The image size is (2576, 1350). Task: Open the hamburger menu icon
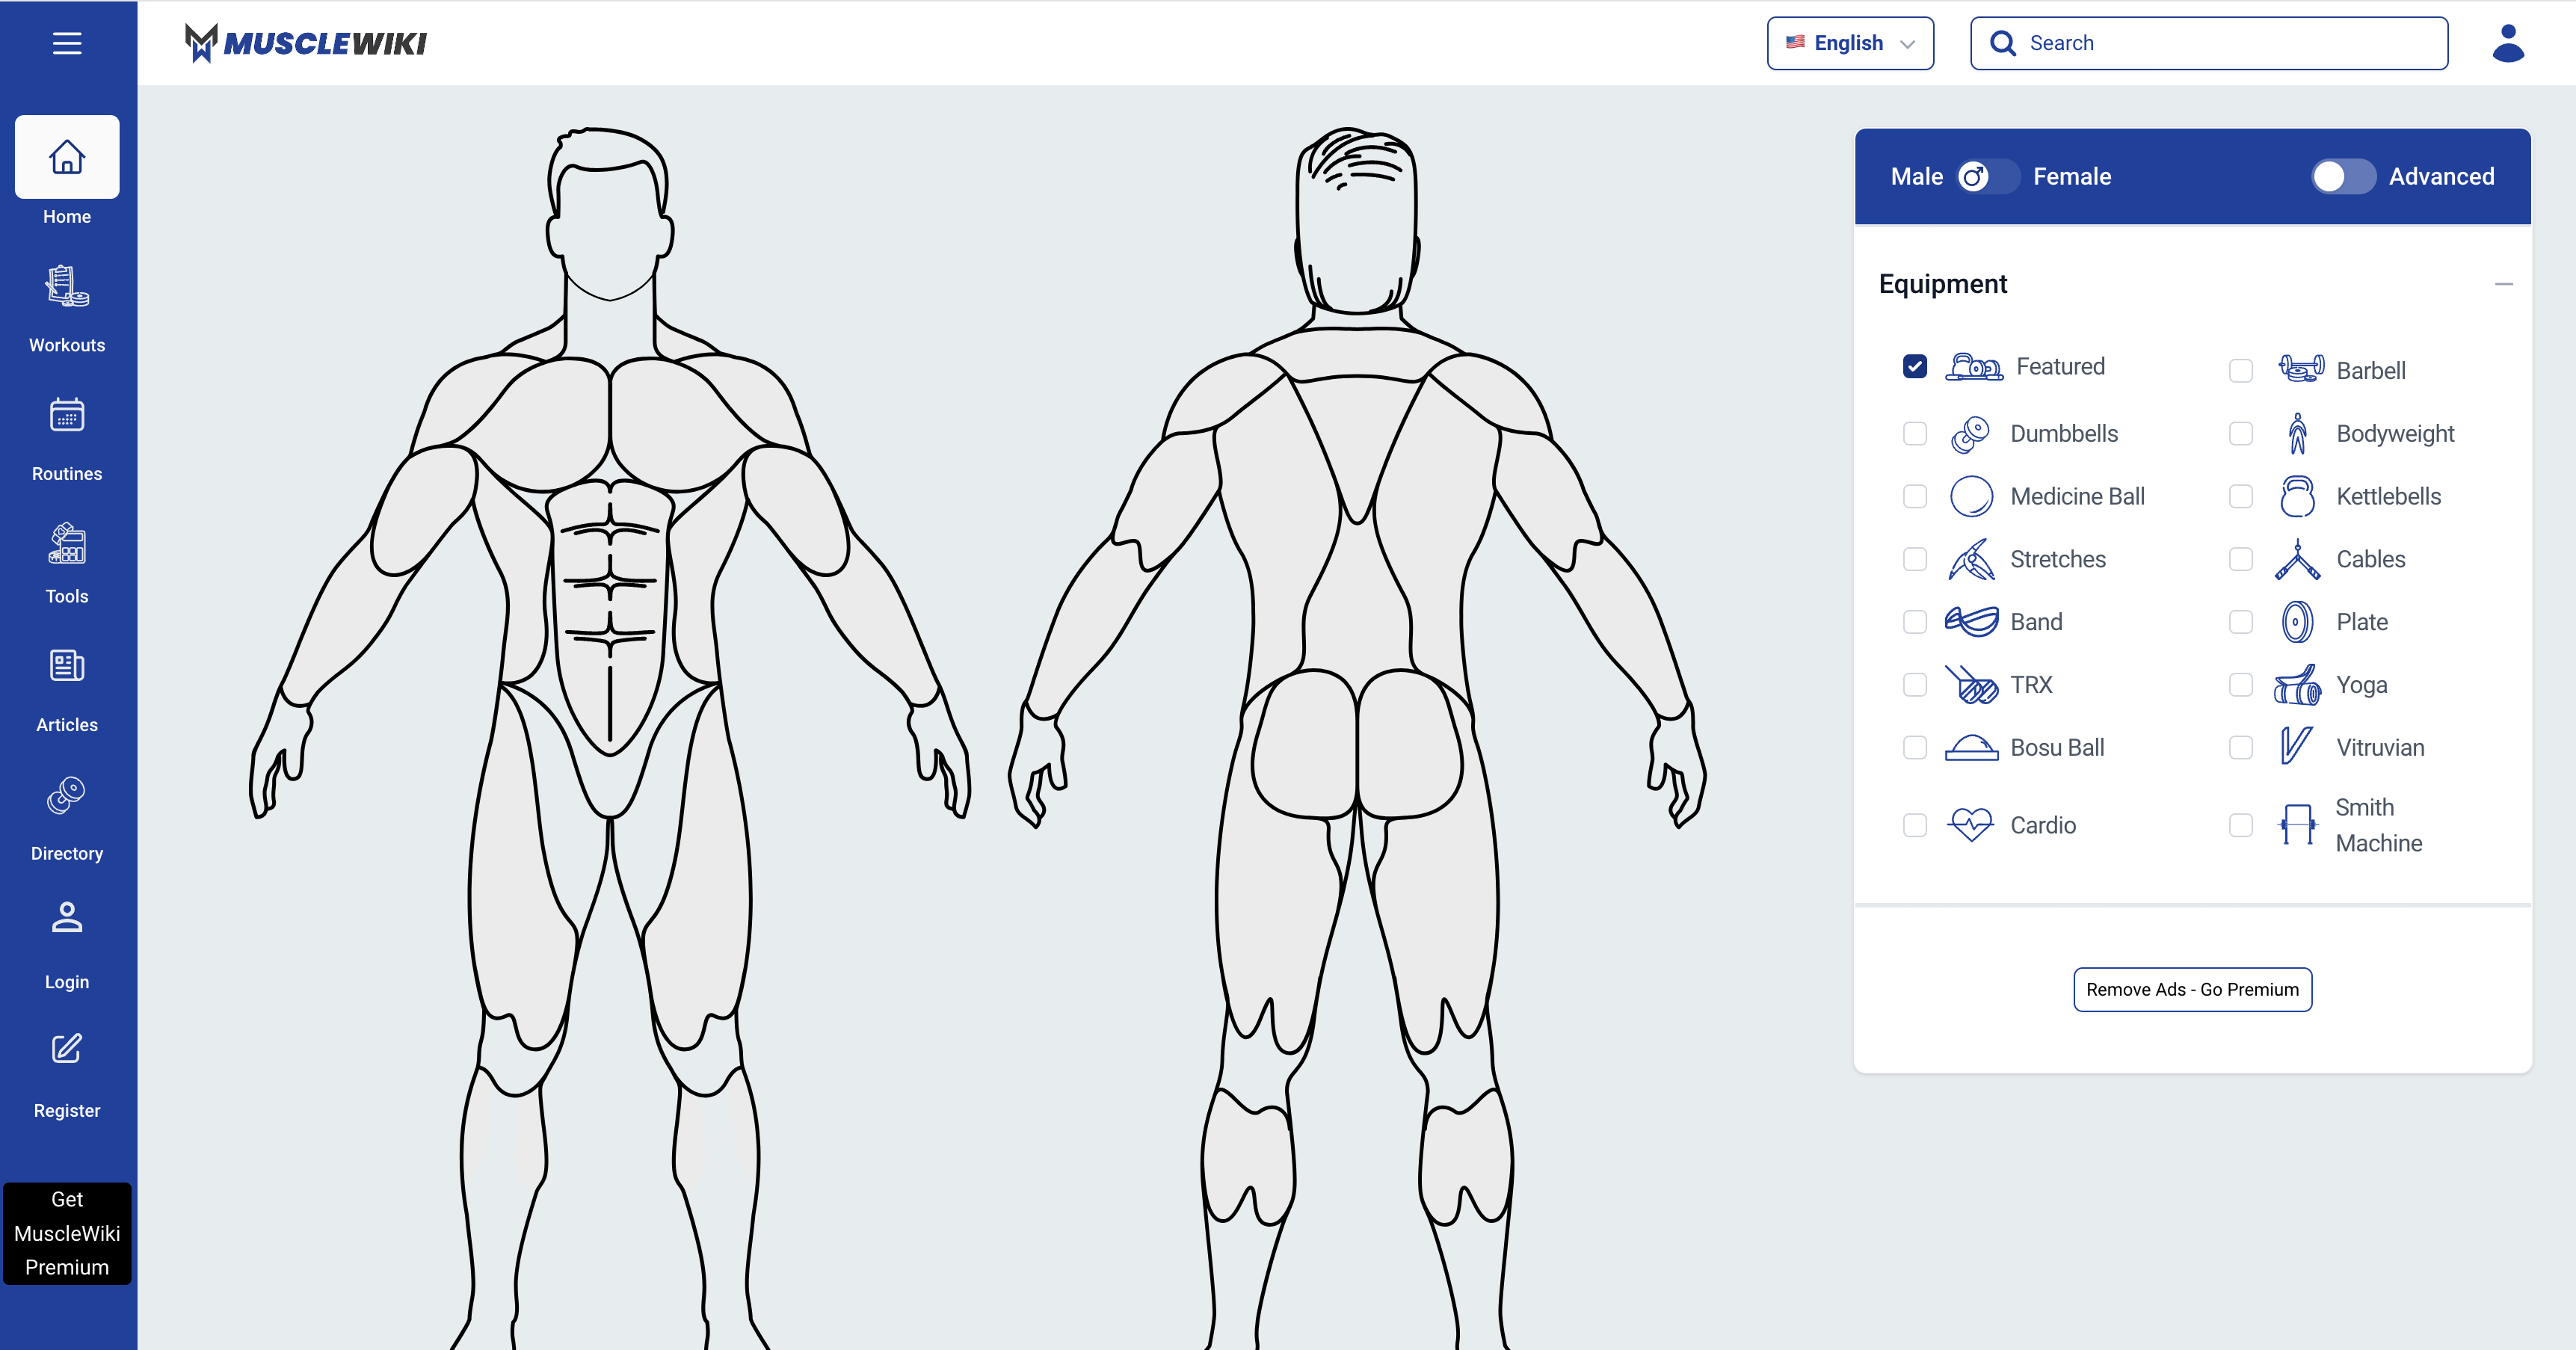click(67, 43)
